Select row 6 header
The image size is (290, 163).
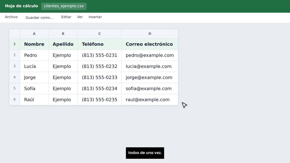14,99
